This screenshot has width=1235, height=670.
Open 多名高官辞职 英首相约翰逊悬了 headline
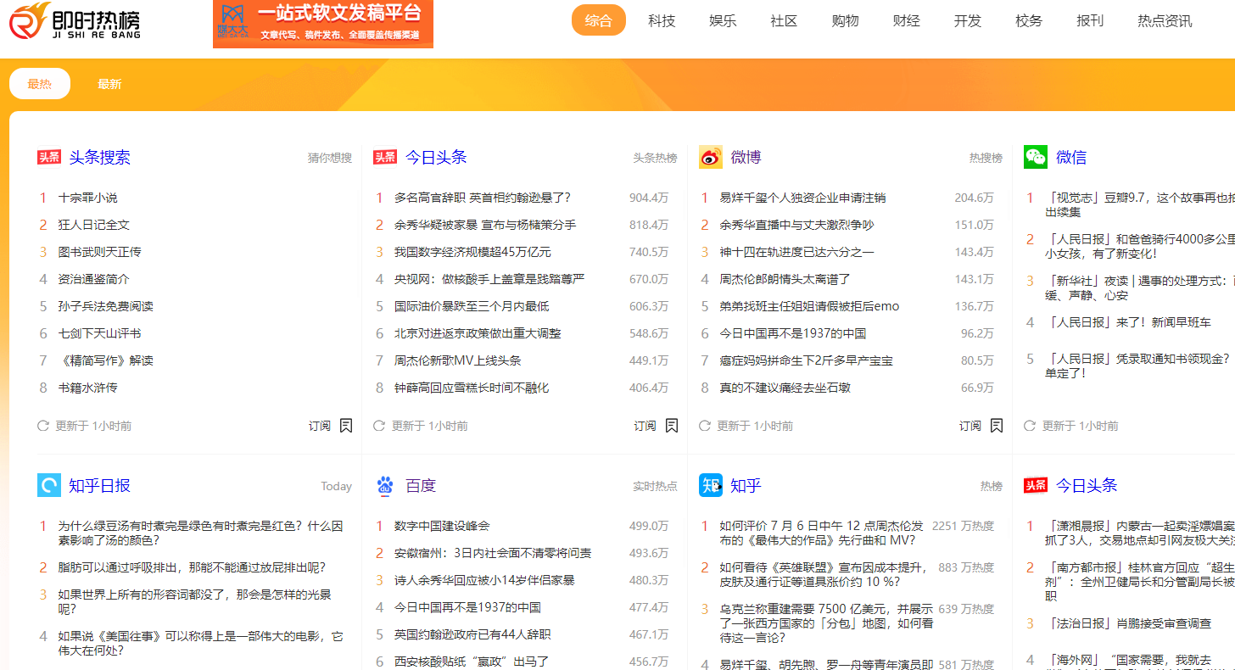483,198
